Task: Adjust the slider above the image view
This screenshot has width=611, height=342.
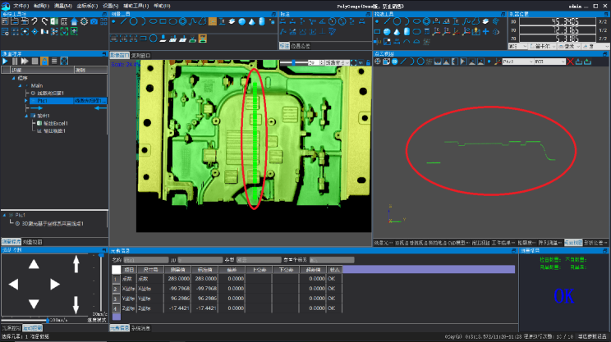Action: tap(294, 62)
